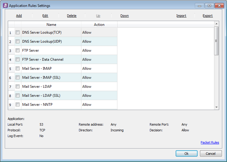227x162 pixels.
Task: Export application rules
Action: point(207,16)
